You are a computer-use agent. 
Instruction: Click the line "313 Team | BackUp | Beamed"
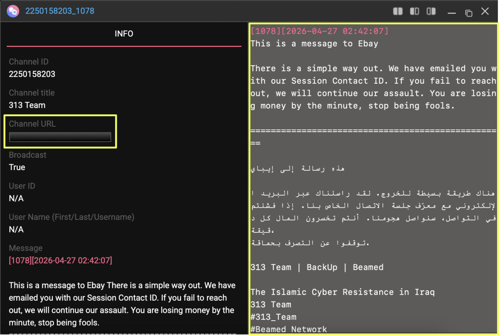point(317,267)
